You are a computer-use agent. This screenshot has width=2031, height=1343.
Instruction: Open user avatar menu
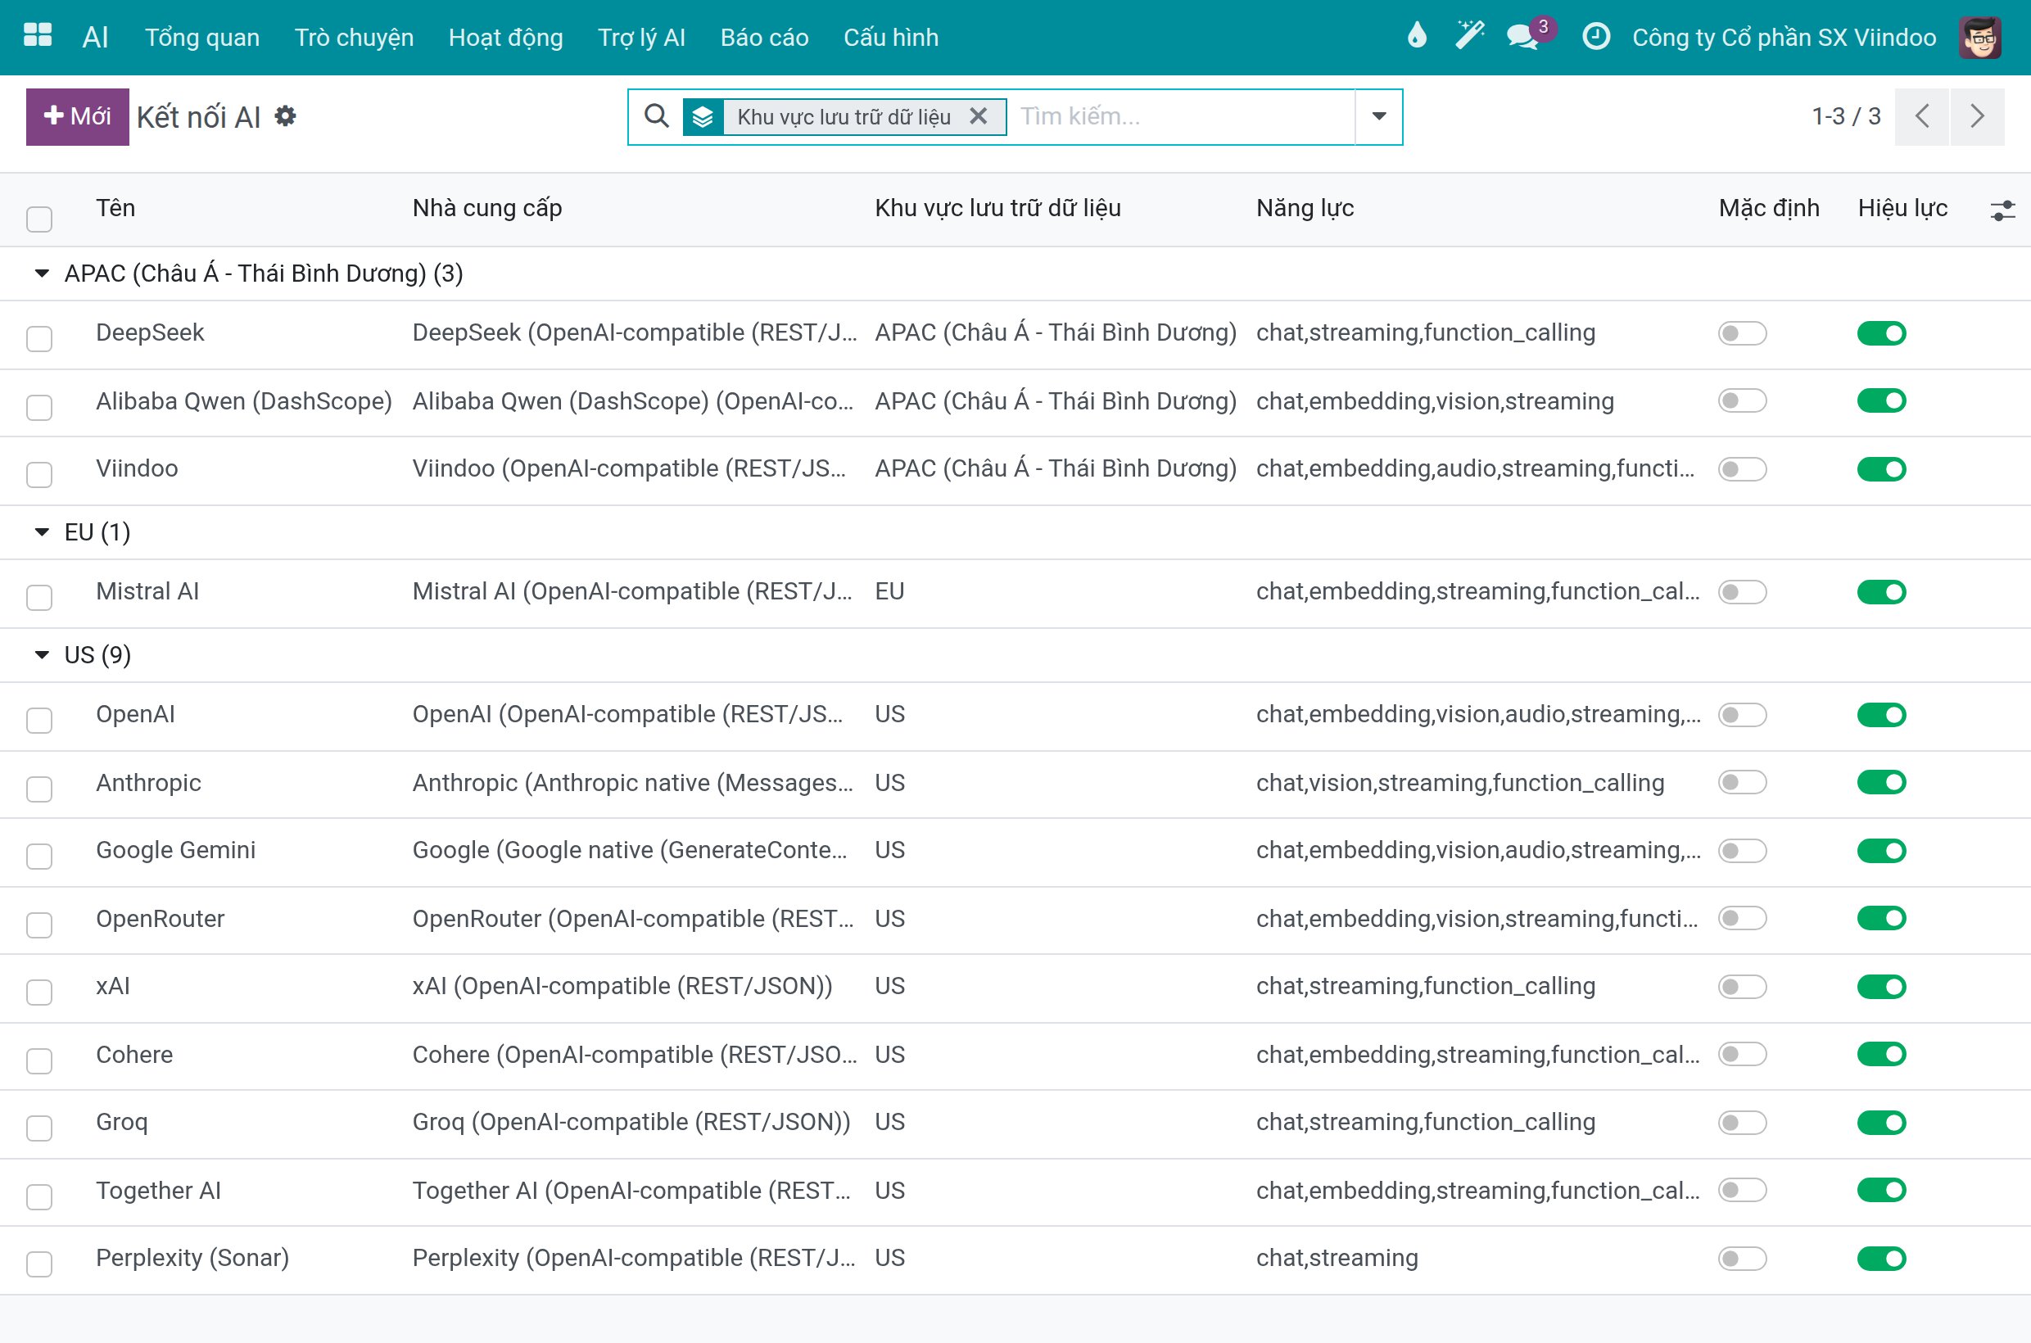(1979, 38)
